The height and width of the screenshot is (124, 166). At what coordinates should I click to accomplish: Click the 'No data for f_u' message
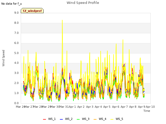11,4
